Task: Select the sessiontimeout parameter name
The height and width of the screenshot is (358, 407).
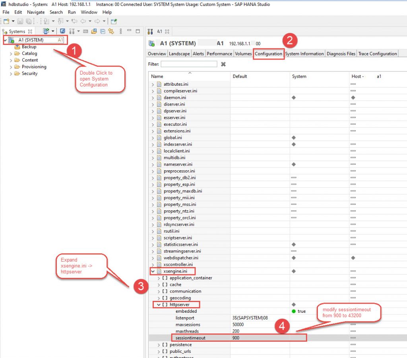Action: pyautogui.click(x=190, y=338)
